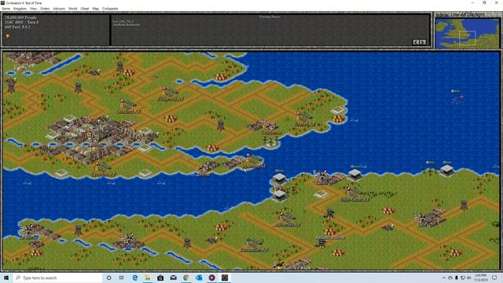
Task: Click the left arrow in the info panel
Action: (417, 42)
